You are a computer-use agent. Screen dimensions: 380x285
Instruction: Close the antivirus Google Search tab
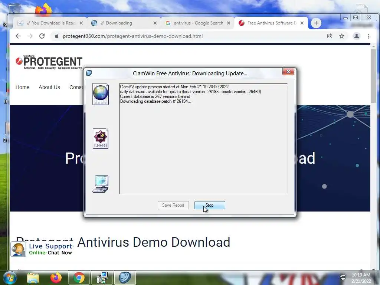coord(229,23)
